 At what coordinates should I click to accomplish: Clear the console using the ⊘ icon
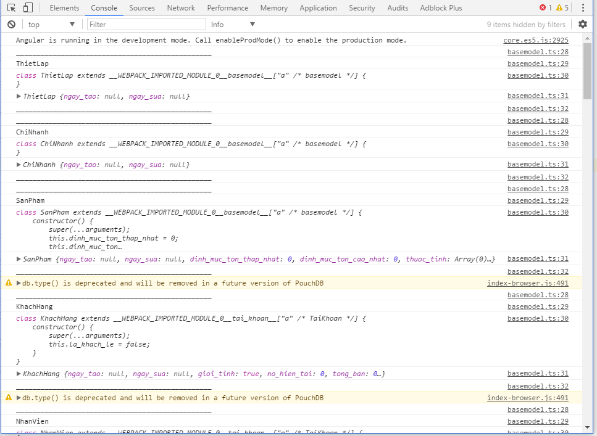(x=11, y=23)
